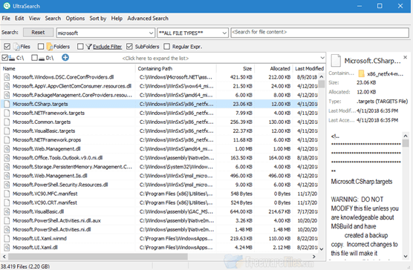
Task: Close the file preview pane
Action: [x=405, y=57]
